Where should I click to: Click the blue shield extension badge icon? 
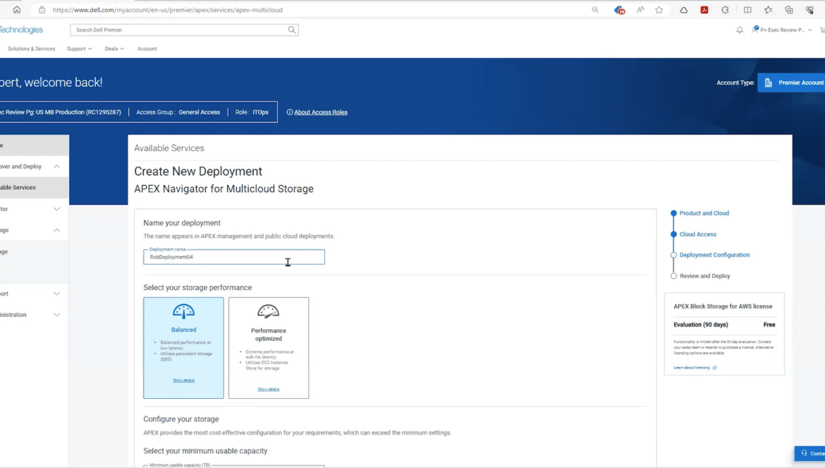(x=619, y=9)
